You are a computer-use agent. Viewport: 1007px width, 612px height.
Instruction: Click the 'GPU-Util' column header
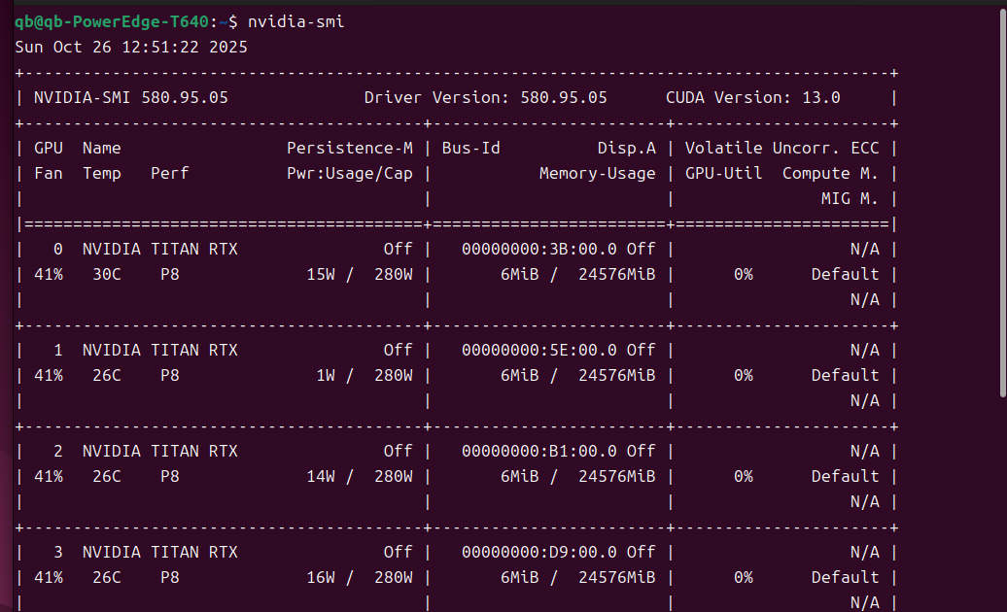(x=724, y=173)
